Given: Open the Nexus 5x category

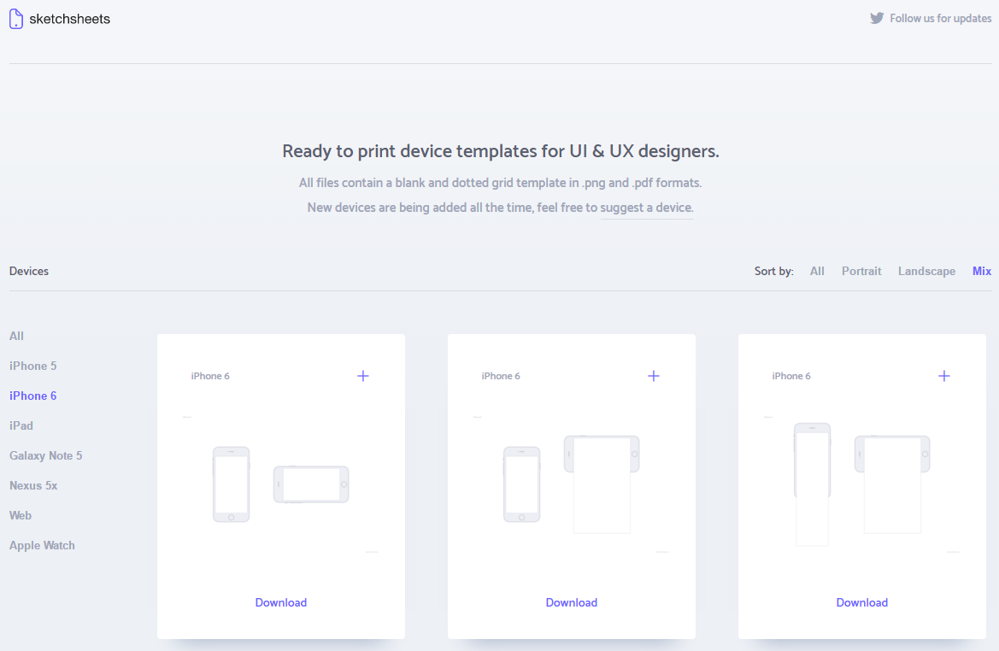Looking at the screenshot, I should [33, 485].
